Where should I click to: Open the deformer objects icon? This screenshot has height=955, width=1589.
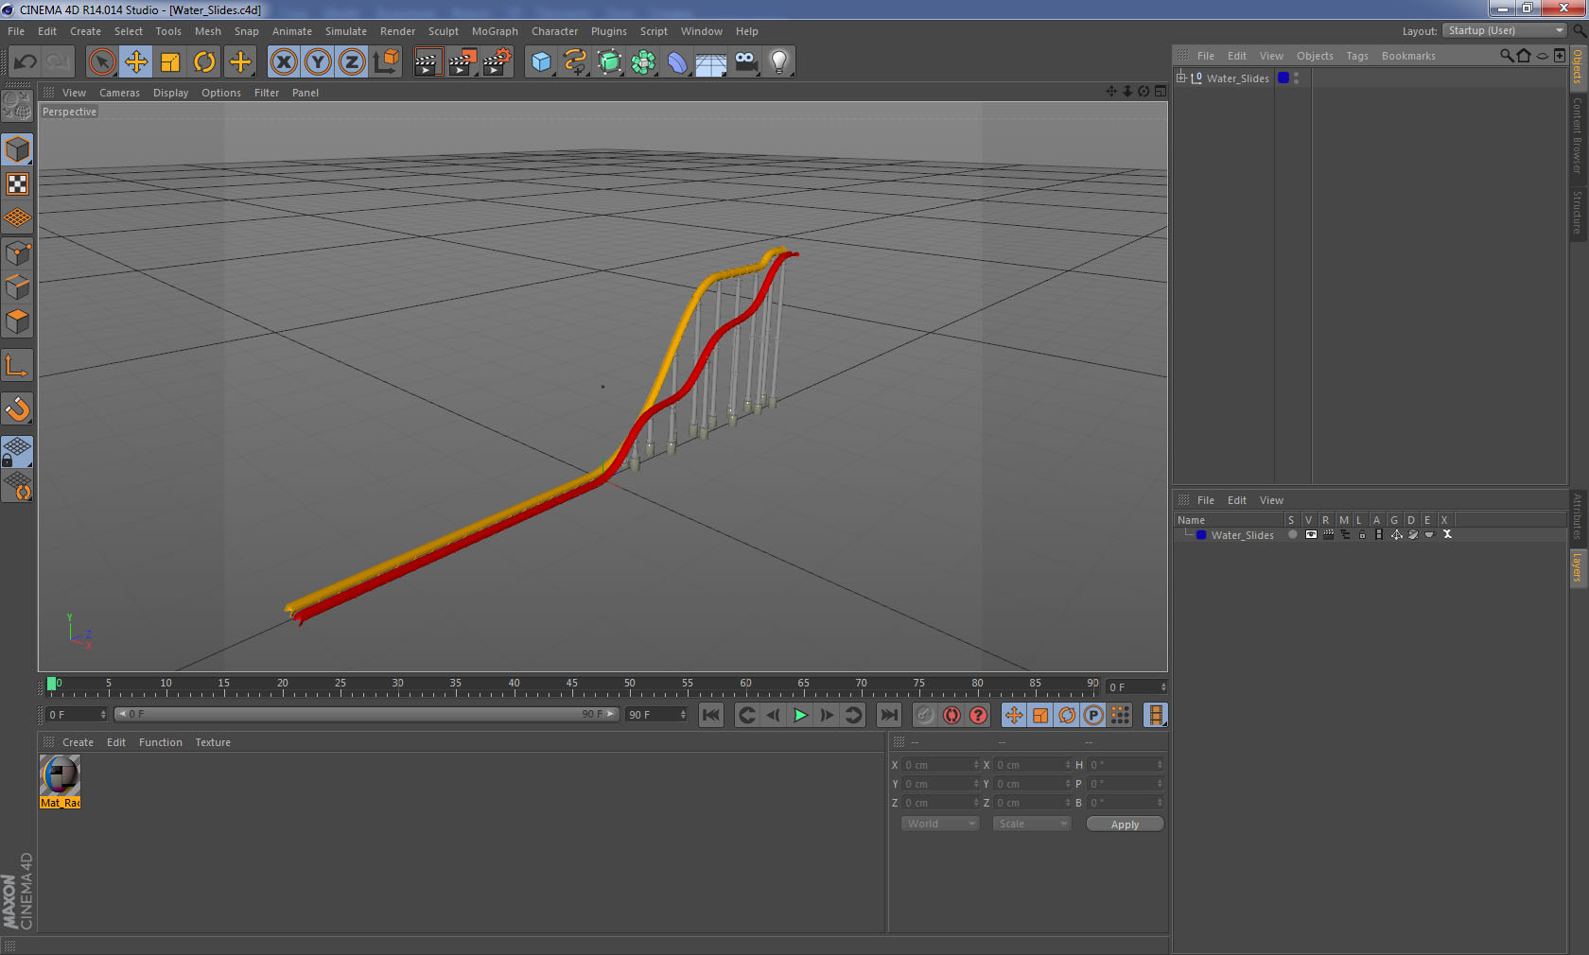click(x=677, y=62)
